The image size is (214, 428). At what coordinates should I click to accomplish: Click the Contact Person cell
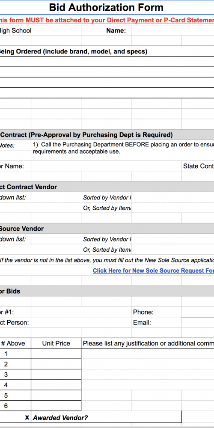coord(81,322)
